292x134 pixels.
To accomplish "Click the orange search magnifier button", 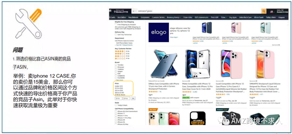I will click(x=264, y=11).
